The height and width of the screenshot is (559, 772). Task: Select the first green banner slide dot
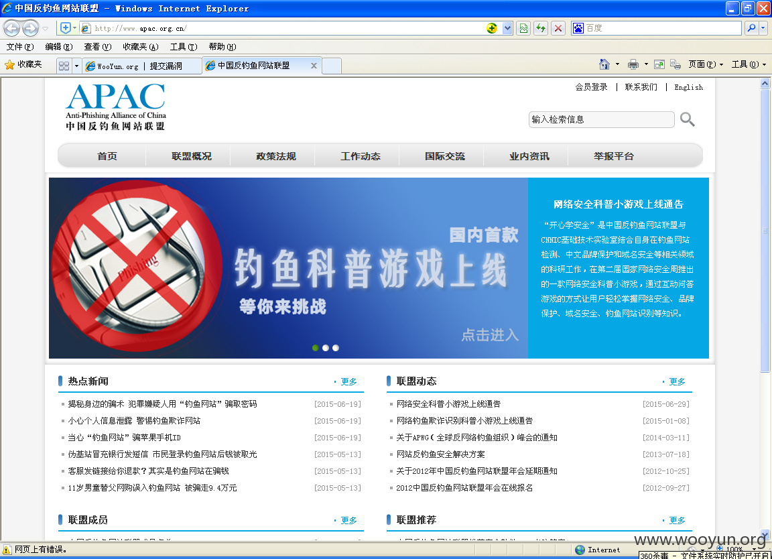pyautogui.click(x=316, y=348)
